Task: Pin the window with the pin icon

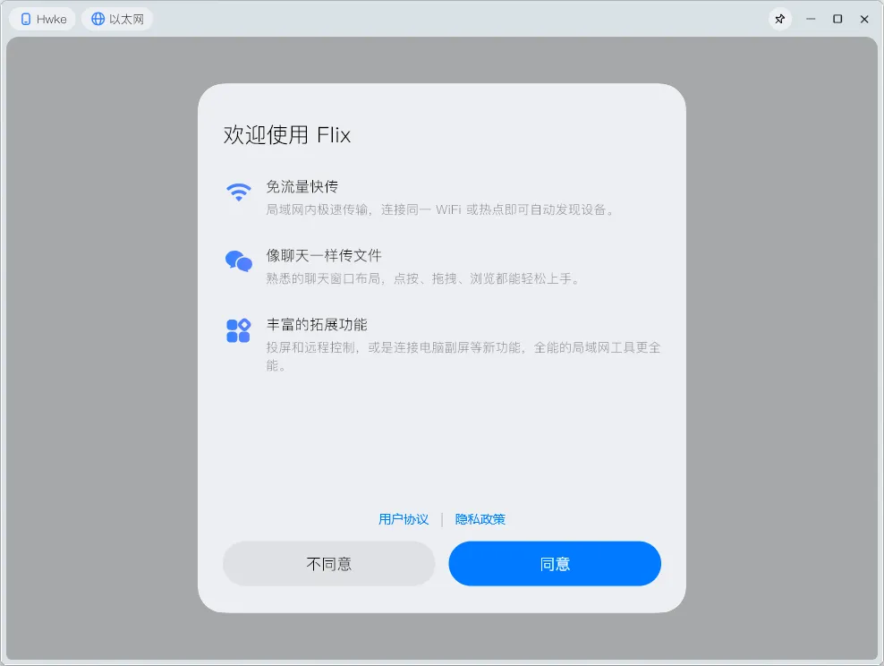Action: pyautogui.click(x=780, y=19)
